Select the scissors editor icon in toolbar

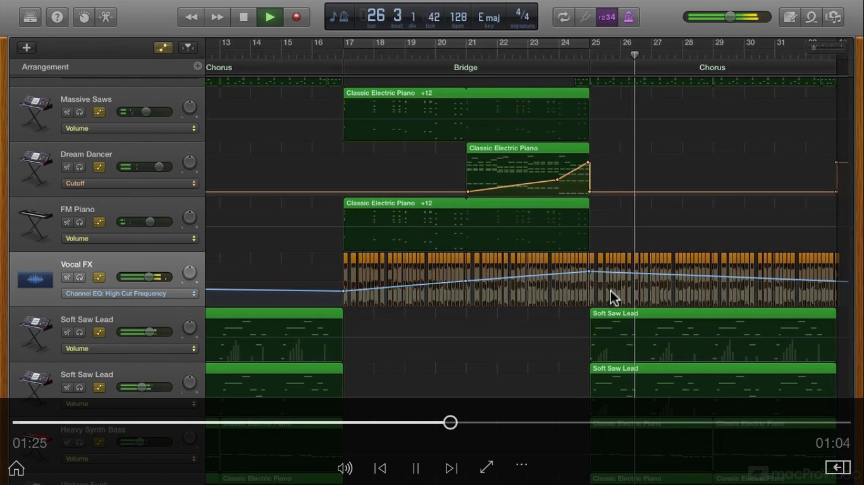(106, 17)
